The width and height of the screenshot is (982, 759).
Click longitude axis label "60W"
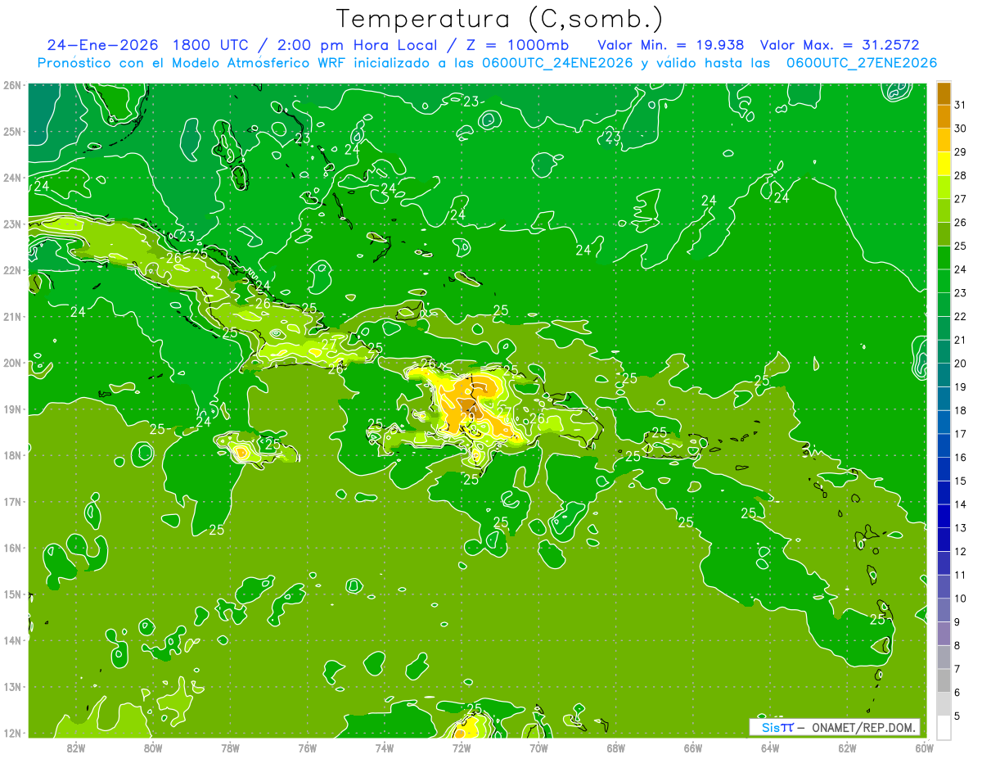924,748
